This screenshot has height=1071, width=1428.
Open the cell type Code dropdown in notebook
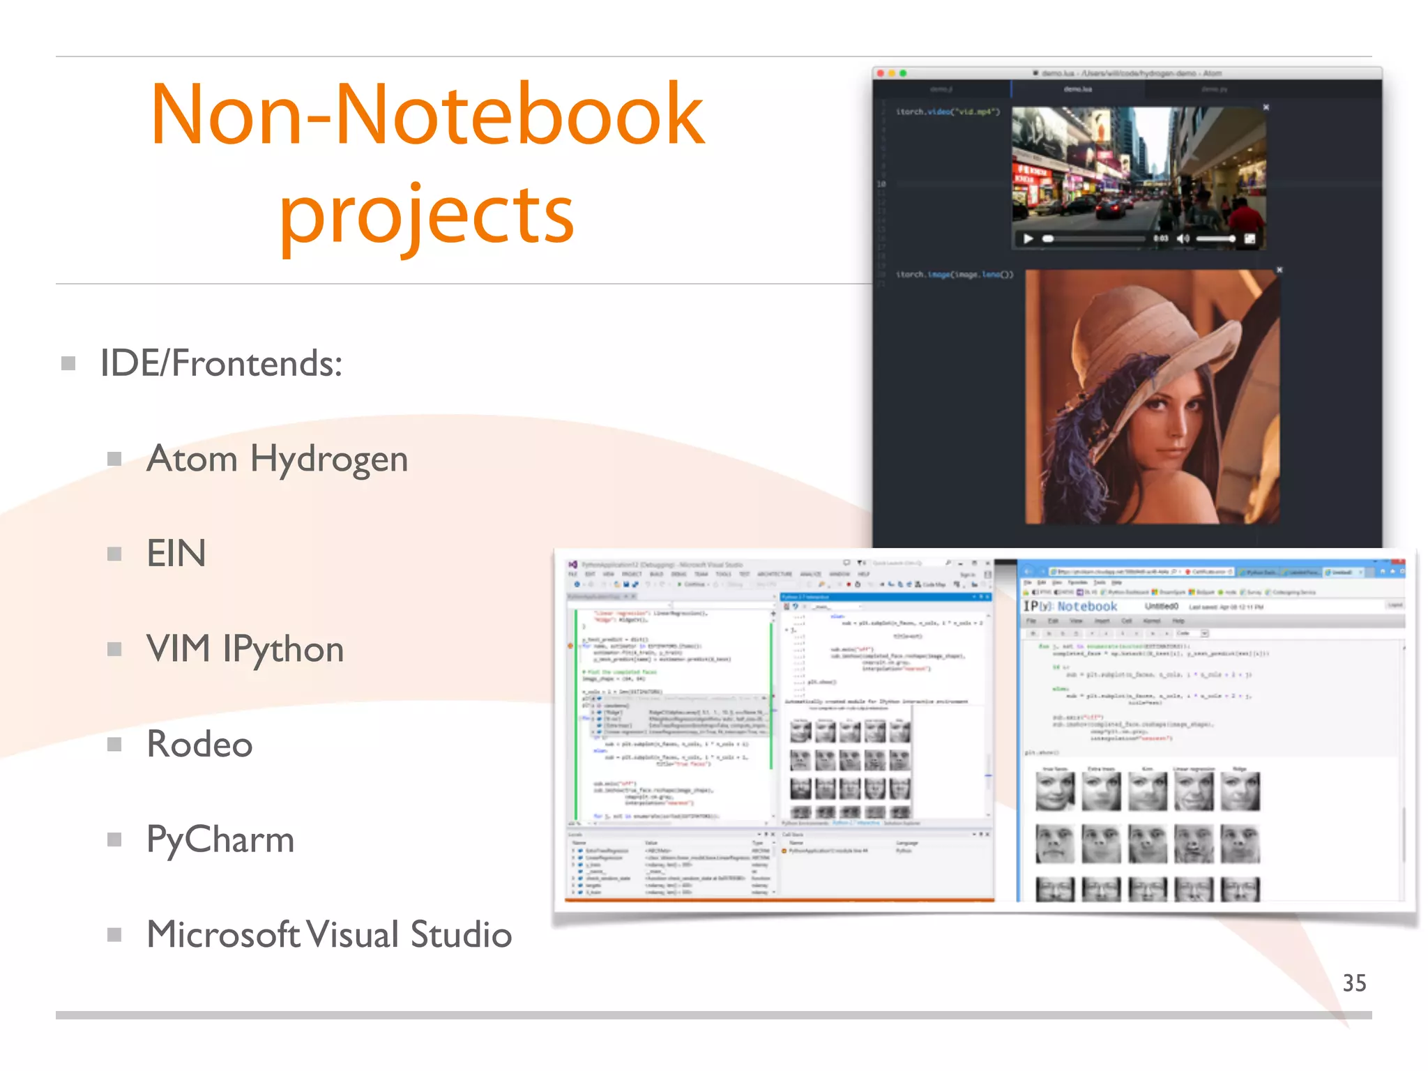(x=1192, y=633)
